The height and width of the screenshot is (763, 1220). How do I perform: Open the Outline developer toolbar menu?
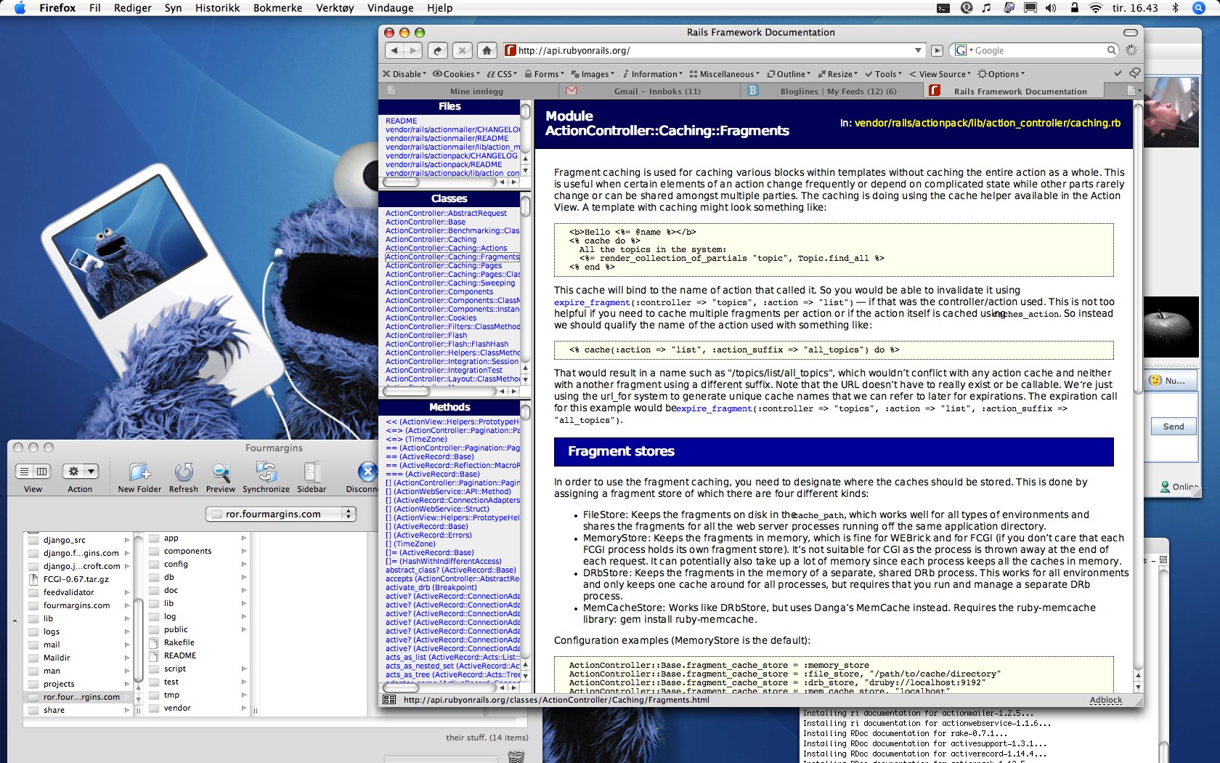point(789,74)
